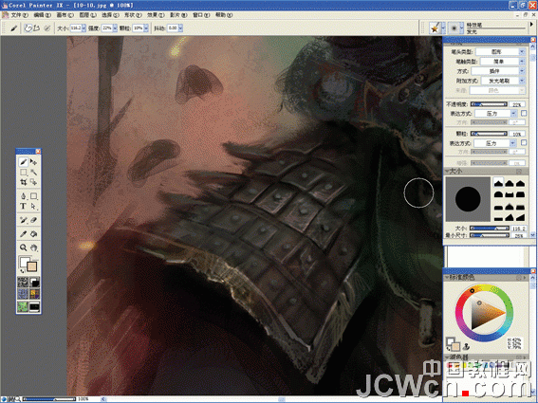The width and height of the screenshot is (538, 403).
Task: Select the Grabber hand tool
Action: 33,247
